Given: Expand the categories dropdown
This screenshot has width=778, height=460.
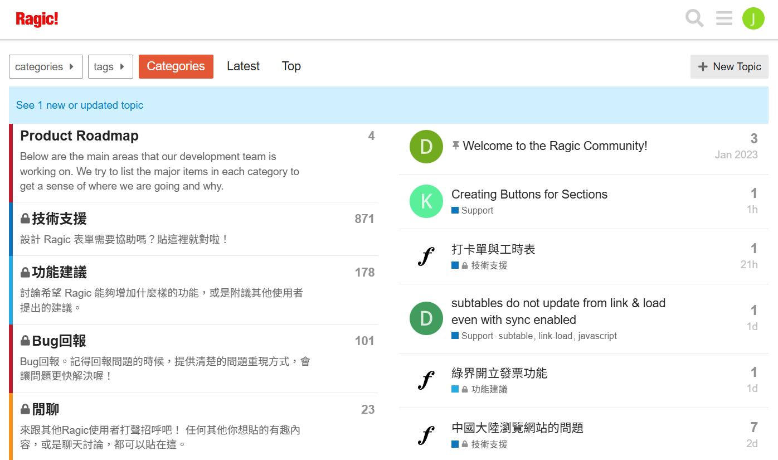Looking at the screenshot, I should (46, 67).
